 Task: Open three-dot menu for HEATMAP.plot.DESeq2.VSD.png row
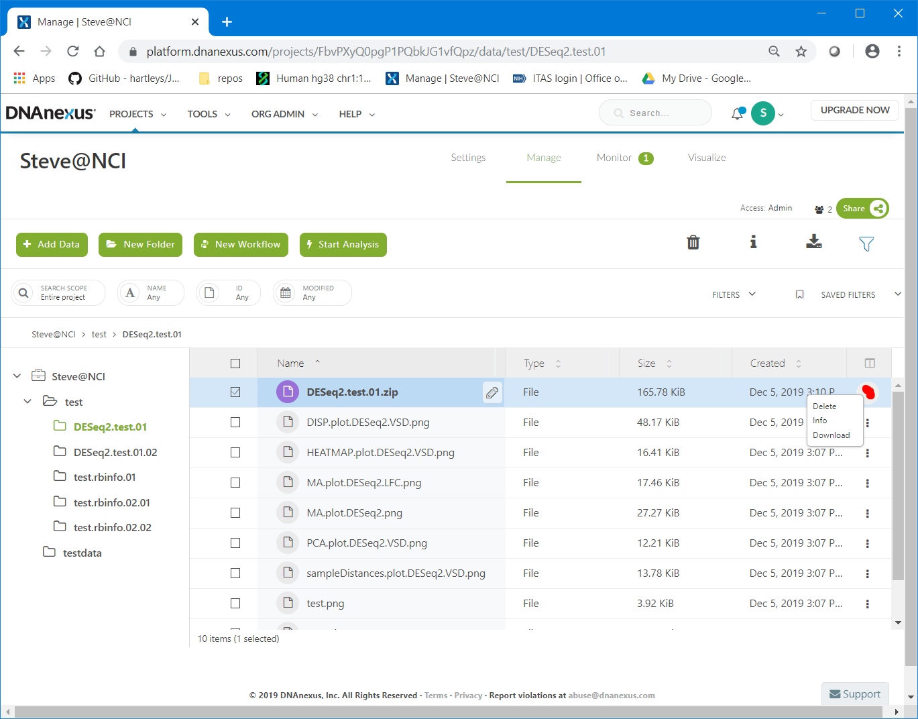click(x=867, y=453)
